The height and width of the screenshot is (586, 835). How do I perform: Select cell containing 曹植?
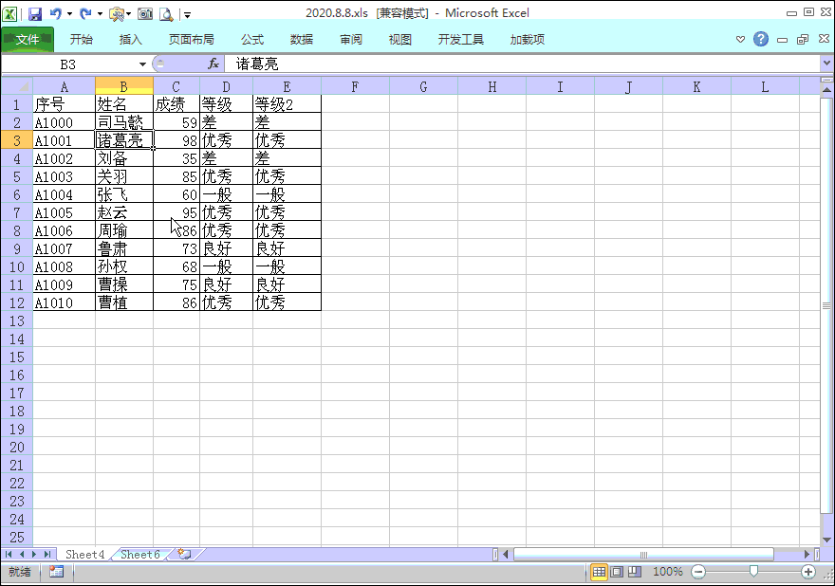(x=124, y=302)
